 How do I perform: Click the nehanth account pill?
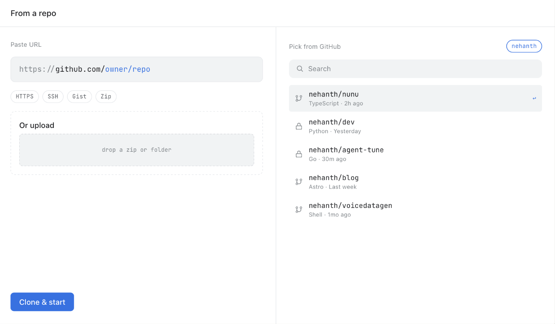pos(524,46)
